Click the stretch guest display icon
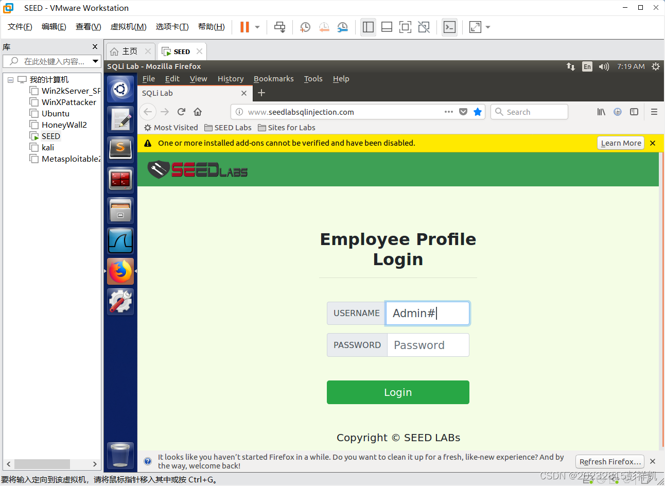 475,27
